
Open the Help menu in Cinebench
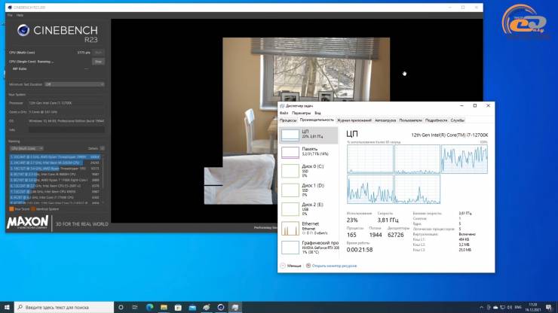[x=20, y=15]
